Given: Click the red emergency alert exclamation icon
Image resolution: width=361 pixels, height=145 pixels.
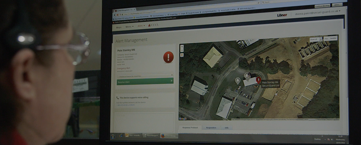Looking at the screenshot, I should [168, 57].
